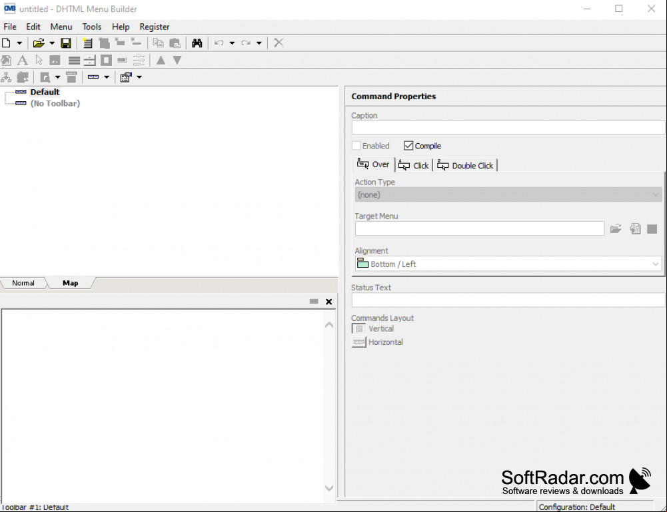This screenshot has width=667, height=512.
Task: Click the Font letter A icon
Action: 23,61
